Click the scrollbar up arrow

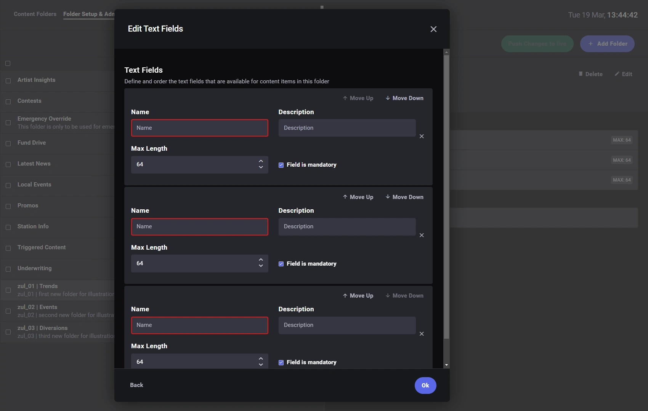coord(446,52)
